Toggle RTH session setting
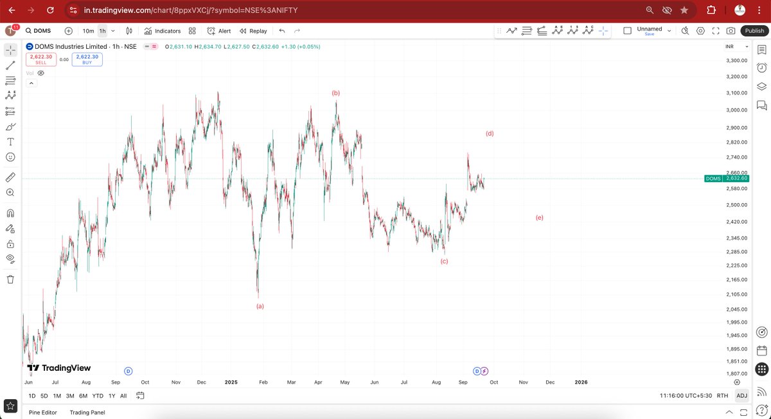This screenshot has width=771, height=419. (x=722, y=396)
